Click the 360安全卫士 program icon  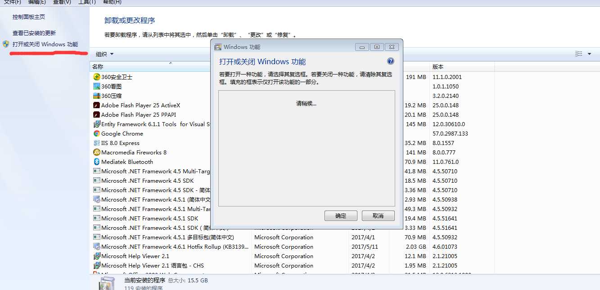coord(96,77)
